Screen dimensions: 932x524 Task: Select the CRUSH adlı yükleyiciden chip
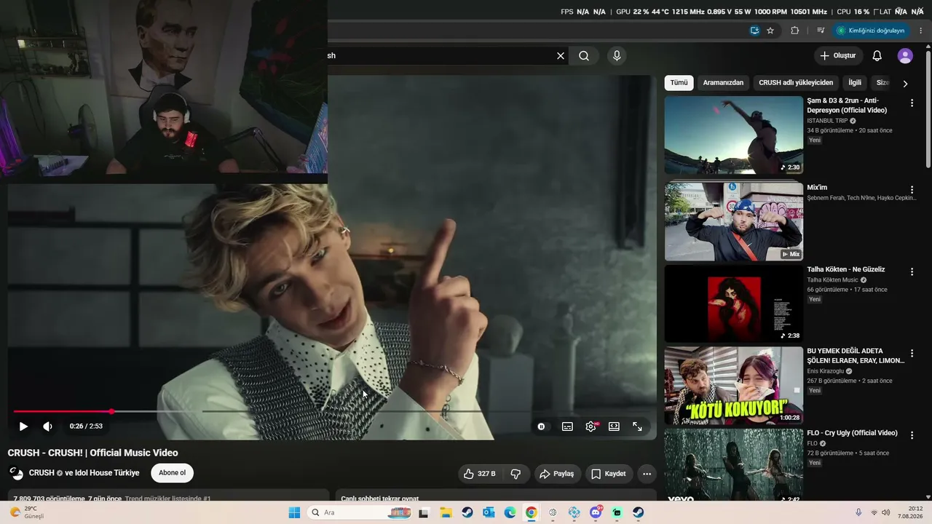pos(796,83)
